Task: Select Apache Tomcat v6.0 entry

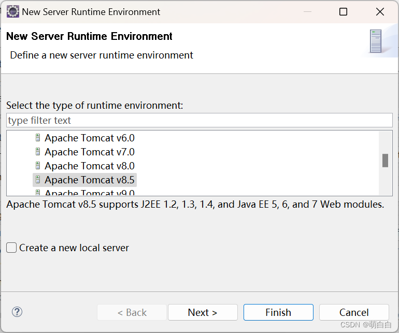Action: coord(89,138)
